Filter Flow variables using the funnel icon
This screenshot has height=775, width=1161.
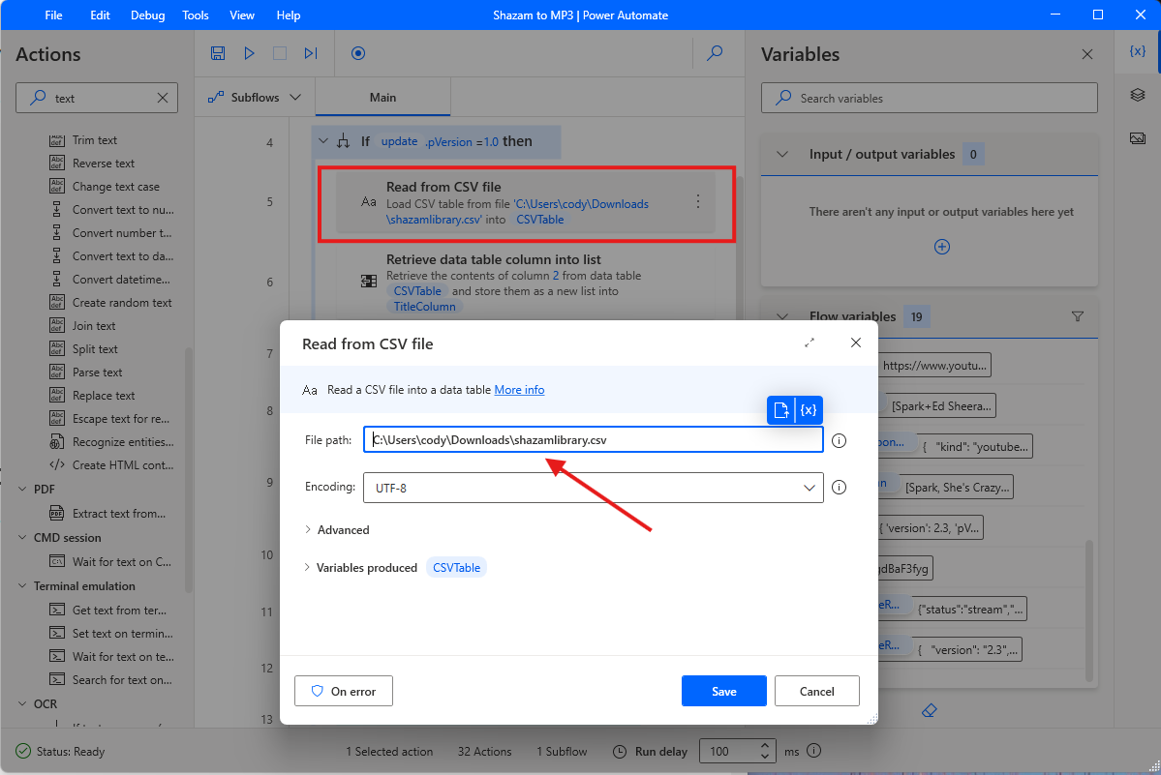click(1077, 315)
